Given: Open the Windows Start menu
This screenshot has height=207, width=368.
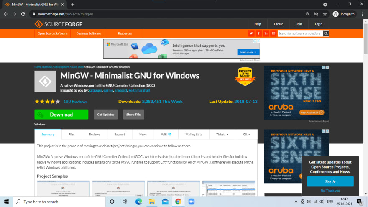Looking at the screenshot, I should pyautogui.click(x=6, y=202).
